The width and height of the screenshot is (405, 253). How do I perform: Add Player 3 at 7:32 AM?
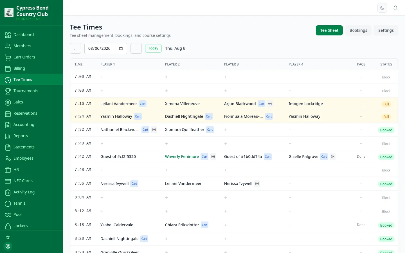[226, 130]
